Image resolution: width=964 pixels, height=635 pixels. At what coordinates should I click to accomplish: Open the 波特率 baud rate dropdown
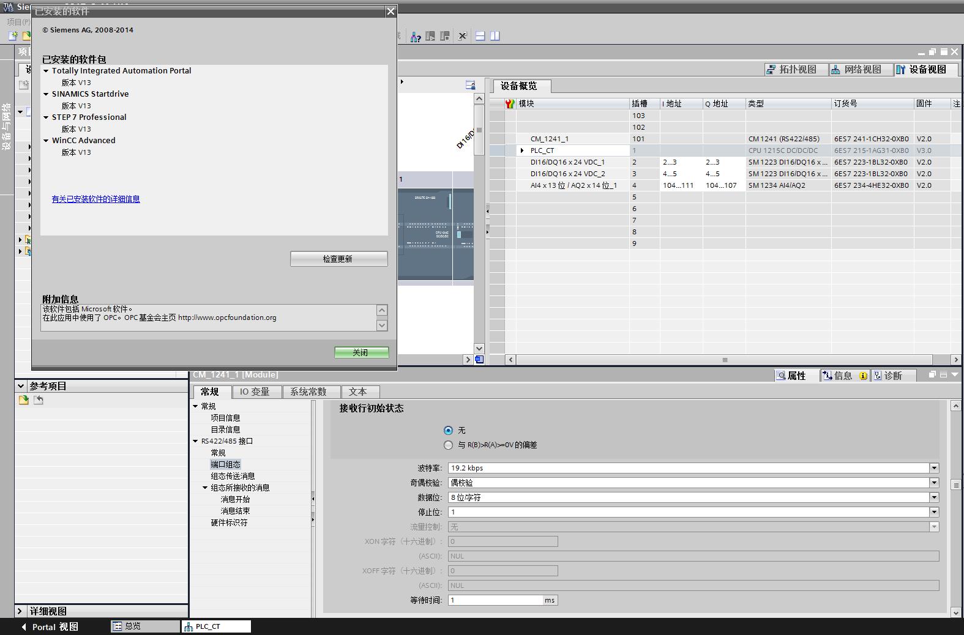click(934, 468)
